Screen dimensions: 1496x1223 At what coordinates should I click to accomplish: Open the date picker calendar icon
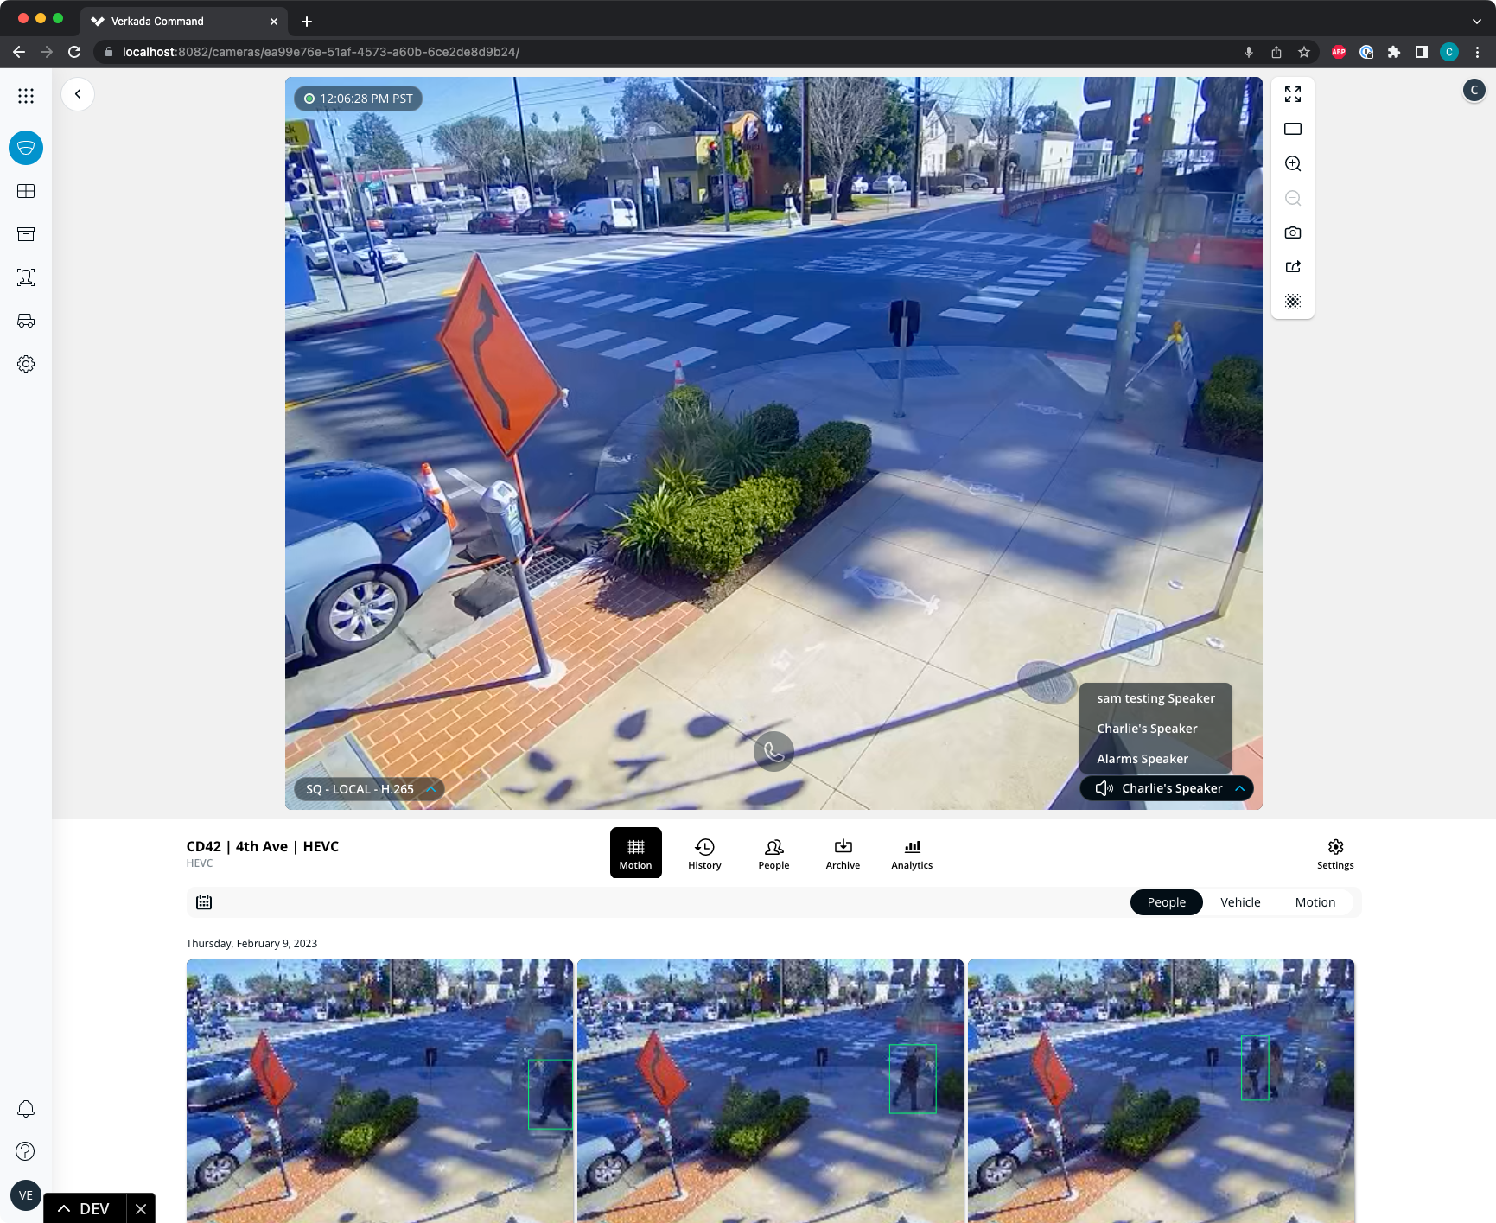pos(204,902)
